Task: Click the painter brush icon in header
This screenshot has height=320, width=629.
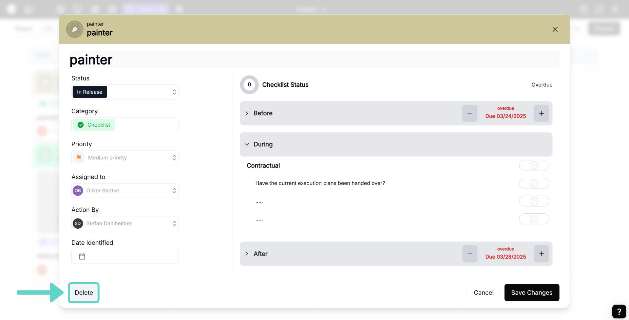Action: coord(75,29)
